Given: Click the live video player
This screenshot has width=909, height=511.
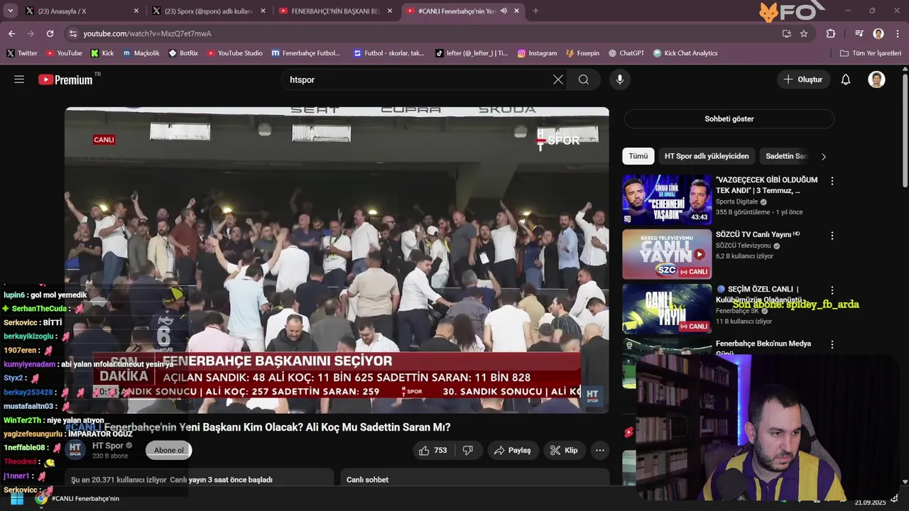Looking at the screenshot, I should (x=337, y=260).
